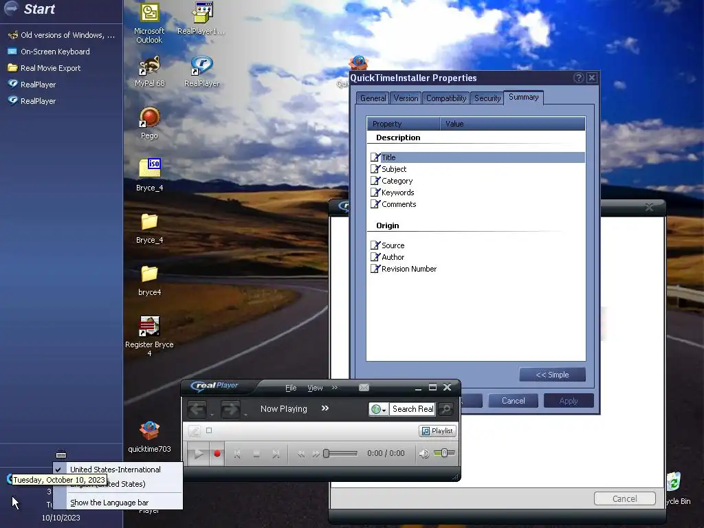This screenshot has width=704, height=528.
Task: Click the keyboard language icon in the taskbar
Action: coord(61,454)
